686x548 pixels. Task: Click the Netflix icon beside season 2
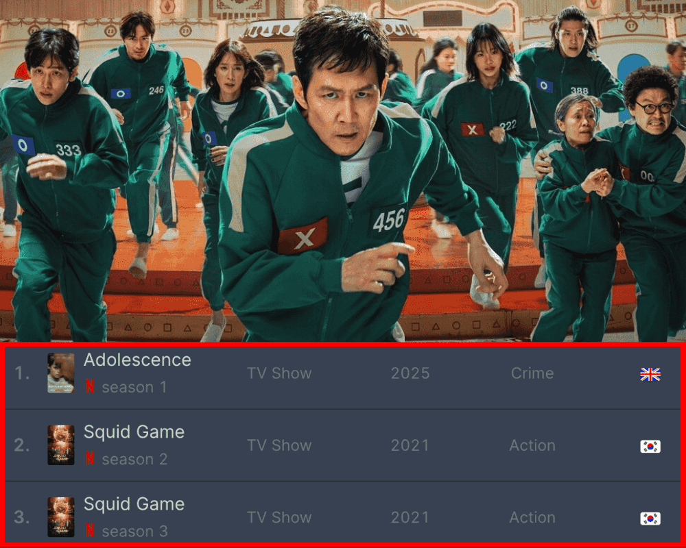point(90,458)
